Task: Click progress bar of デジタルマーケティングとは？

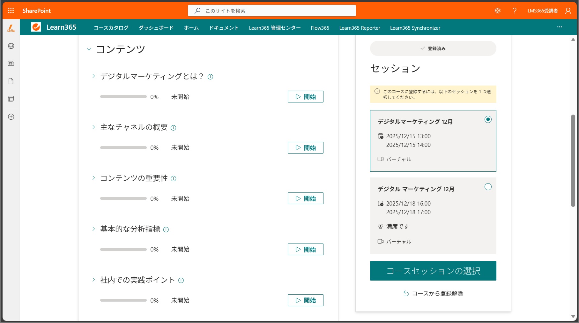Action: (123, 97)
